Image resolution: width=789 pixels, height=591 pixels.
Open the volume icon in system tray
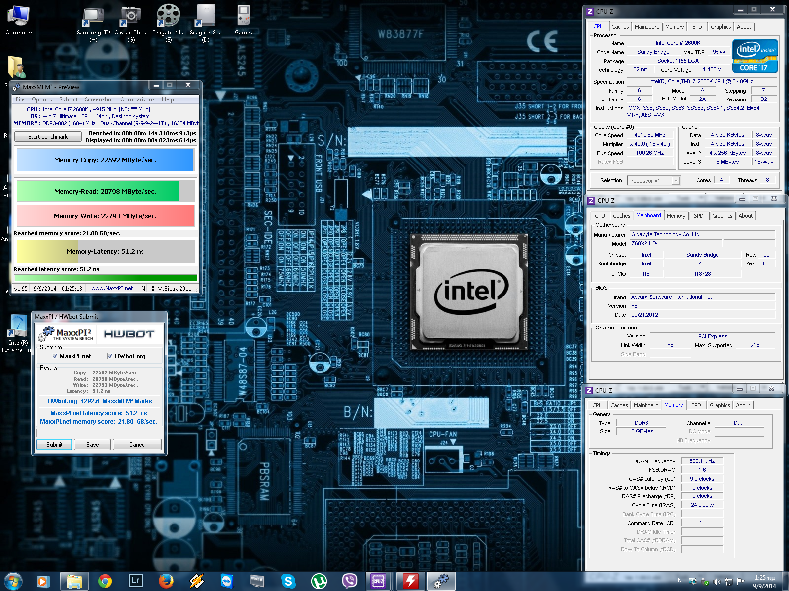(x=717, y=582)
